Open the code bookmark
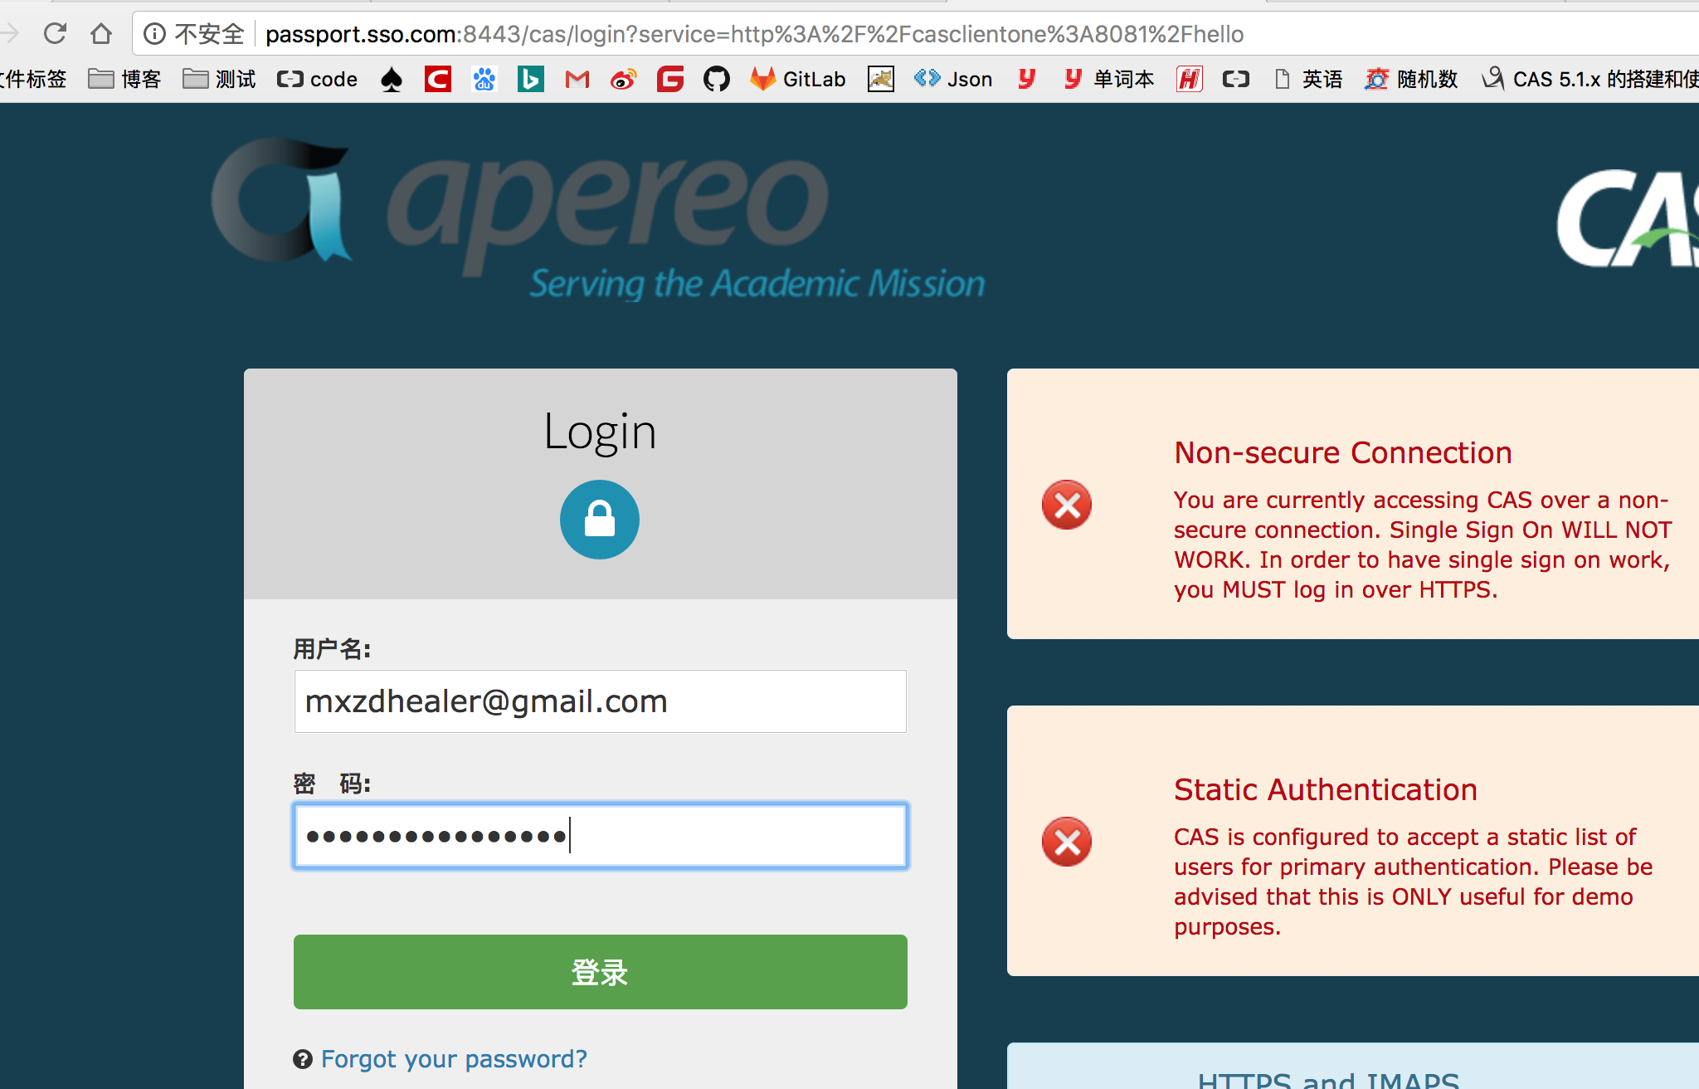Viewport: 1699px width, 1089px height. point(317,79)
